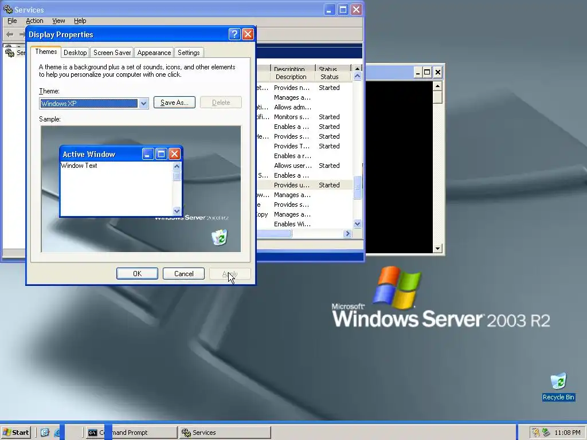Expand the Theme dropdown arrow
Viewport: 587px width, 440px height.
pyautogui.click(x=143, y=104)
